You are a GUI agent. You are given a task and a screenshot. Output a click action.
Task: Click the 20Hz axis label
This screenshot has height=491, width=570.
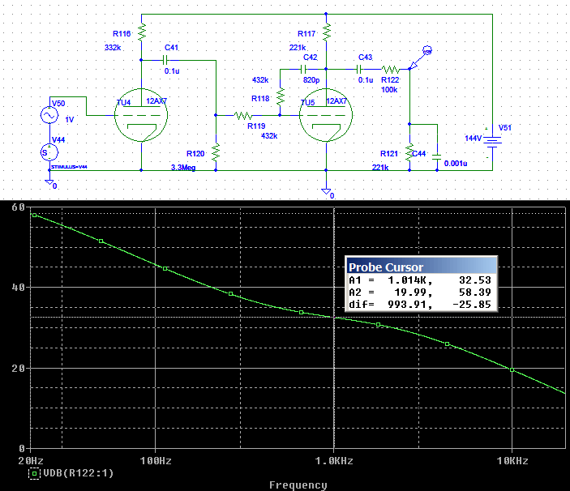click(31, 461)
